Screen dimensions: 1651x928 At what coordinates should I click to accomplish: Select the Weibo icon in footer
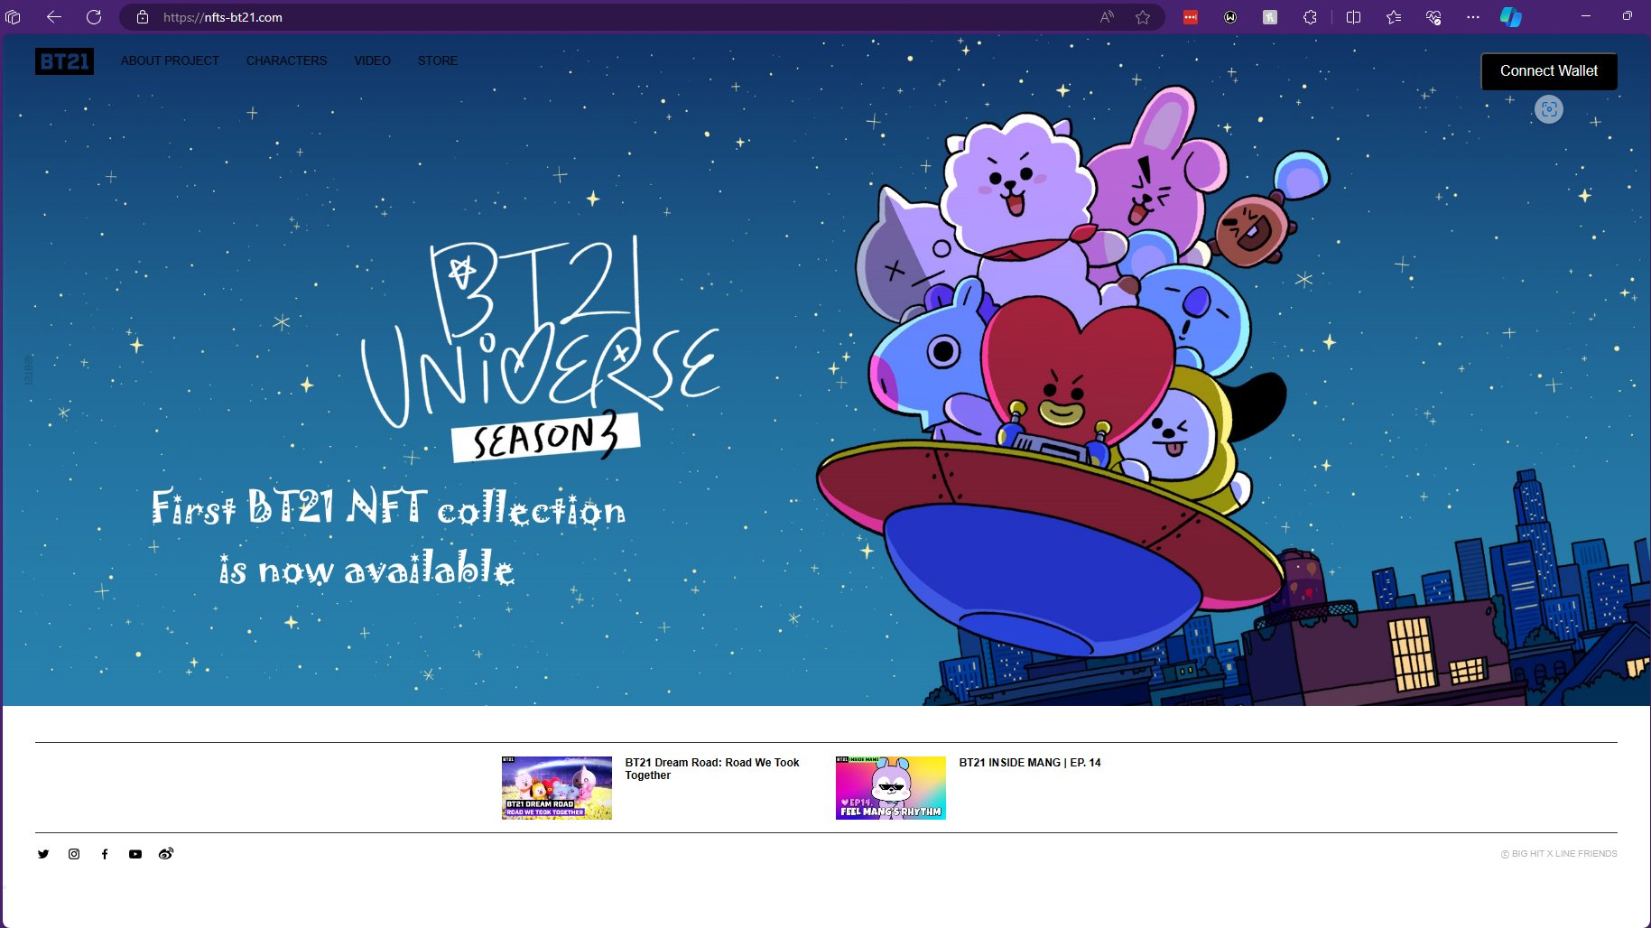tap(165, 854)
